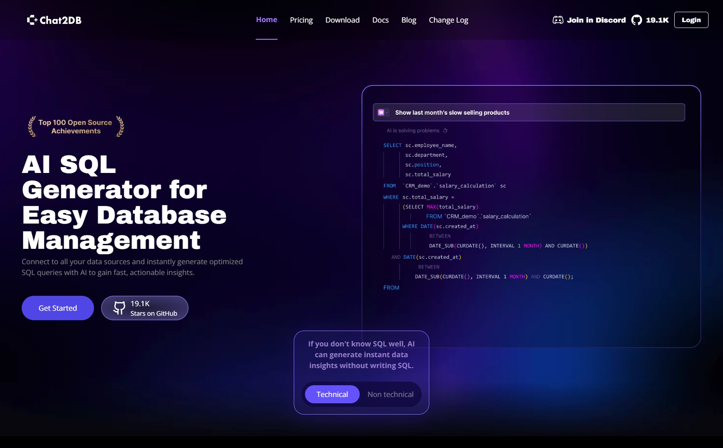Screen dimensions: 723x448
Task: Click the 'Connect to all your data sources' description
Action: click(x=132, y=267)
